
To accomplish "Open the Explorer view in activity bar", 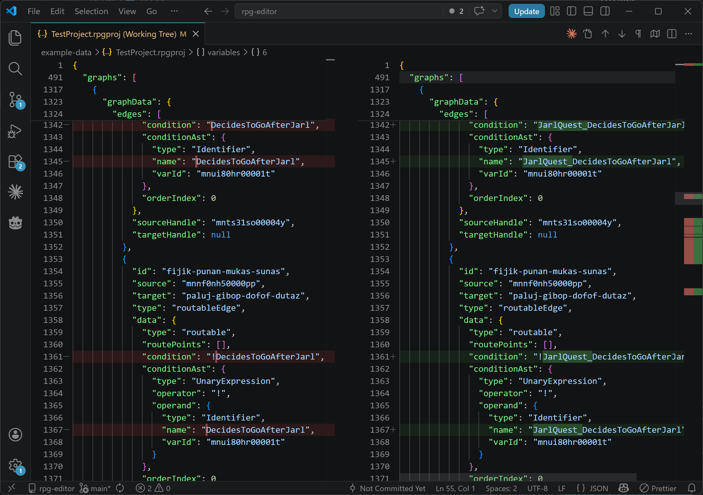I will point(15,38).
